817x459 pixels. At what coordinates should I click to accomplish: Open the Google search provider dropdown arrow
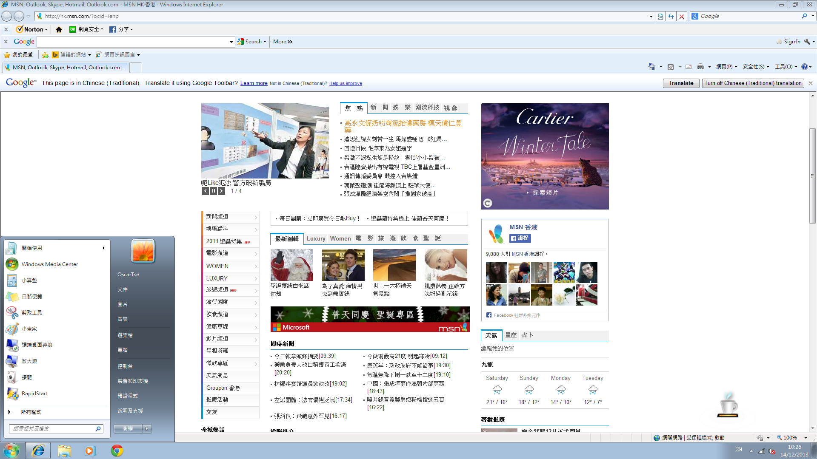point(813,16)
